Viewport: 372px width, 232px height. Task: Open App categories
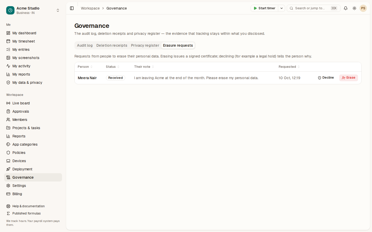click(33, 144)
